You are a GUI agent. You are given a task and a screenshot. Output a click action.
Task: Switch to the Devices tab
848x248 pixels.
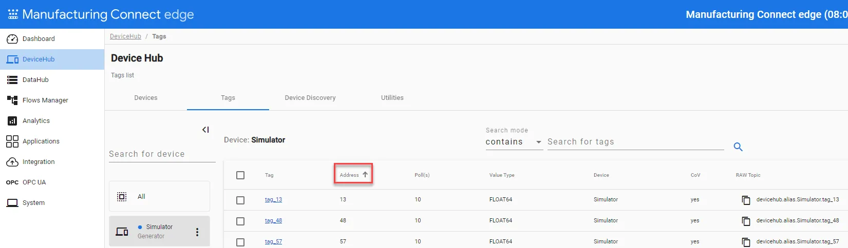146,98
